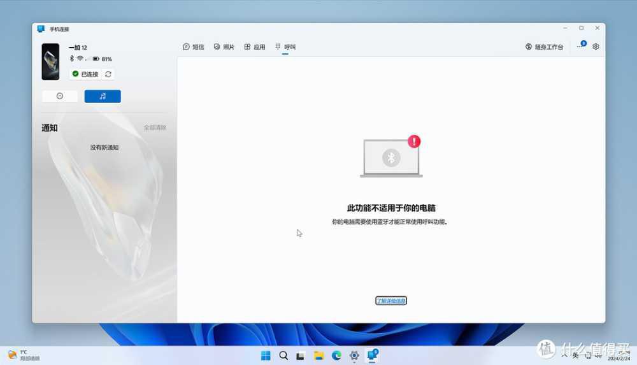
Task: Click the phone battery 81% indicator
Action: [102, 59]
